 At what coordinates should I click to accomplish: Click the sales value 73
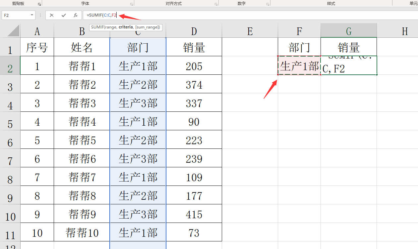tap(194, 232)
